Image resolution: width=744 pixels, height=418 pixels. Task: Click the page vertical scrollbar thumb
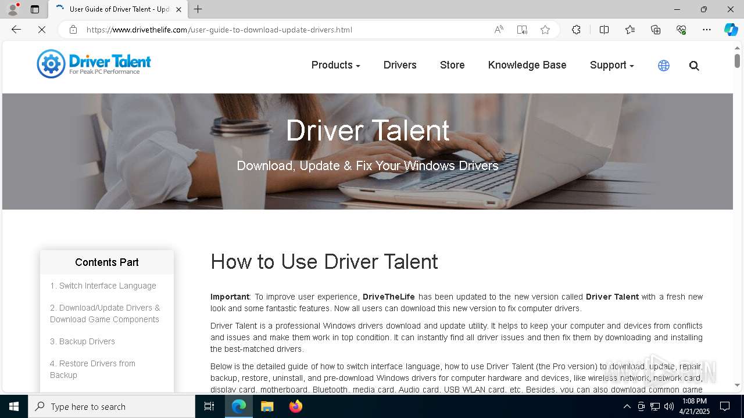pyautogui.click(x=737, y=60)
